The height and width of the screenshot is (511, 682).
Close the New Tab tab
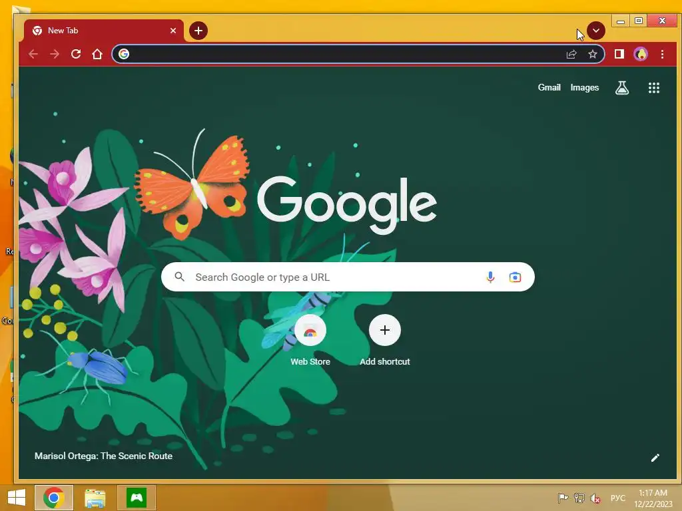173,31
